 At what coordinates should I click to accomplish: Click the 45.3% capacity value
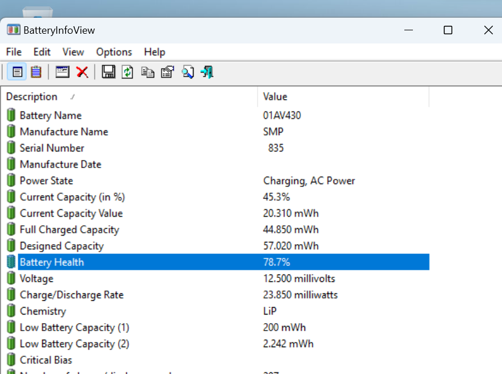pyautogui.click(x=276, y=197)
